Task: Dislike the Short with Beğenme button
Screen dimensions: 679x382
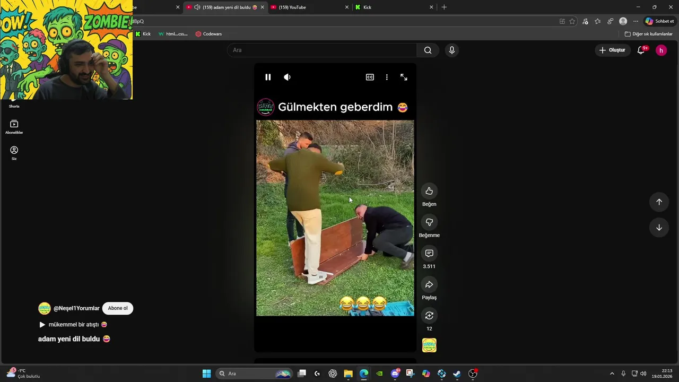Action: [429, 222]
